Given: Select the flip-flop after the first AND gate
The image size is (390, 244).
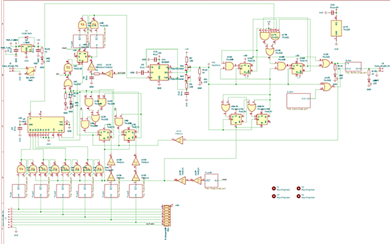Looking at the screenshot, I should (x=245, y=69).
